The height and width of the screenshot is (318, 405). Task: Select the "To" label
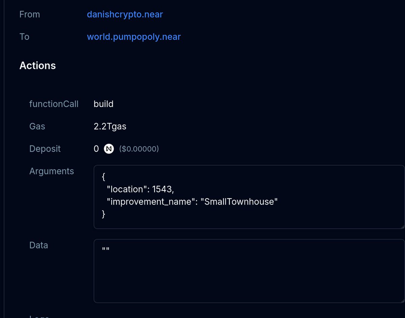[24, 36]
